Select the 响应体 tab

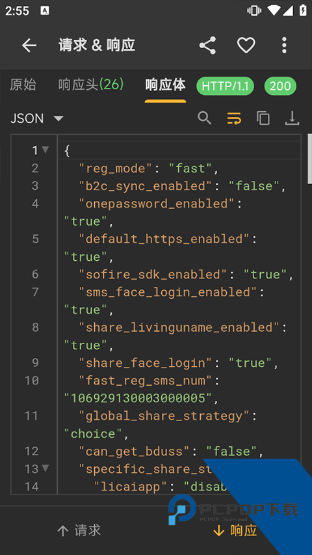click(165, 85)
